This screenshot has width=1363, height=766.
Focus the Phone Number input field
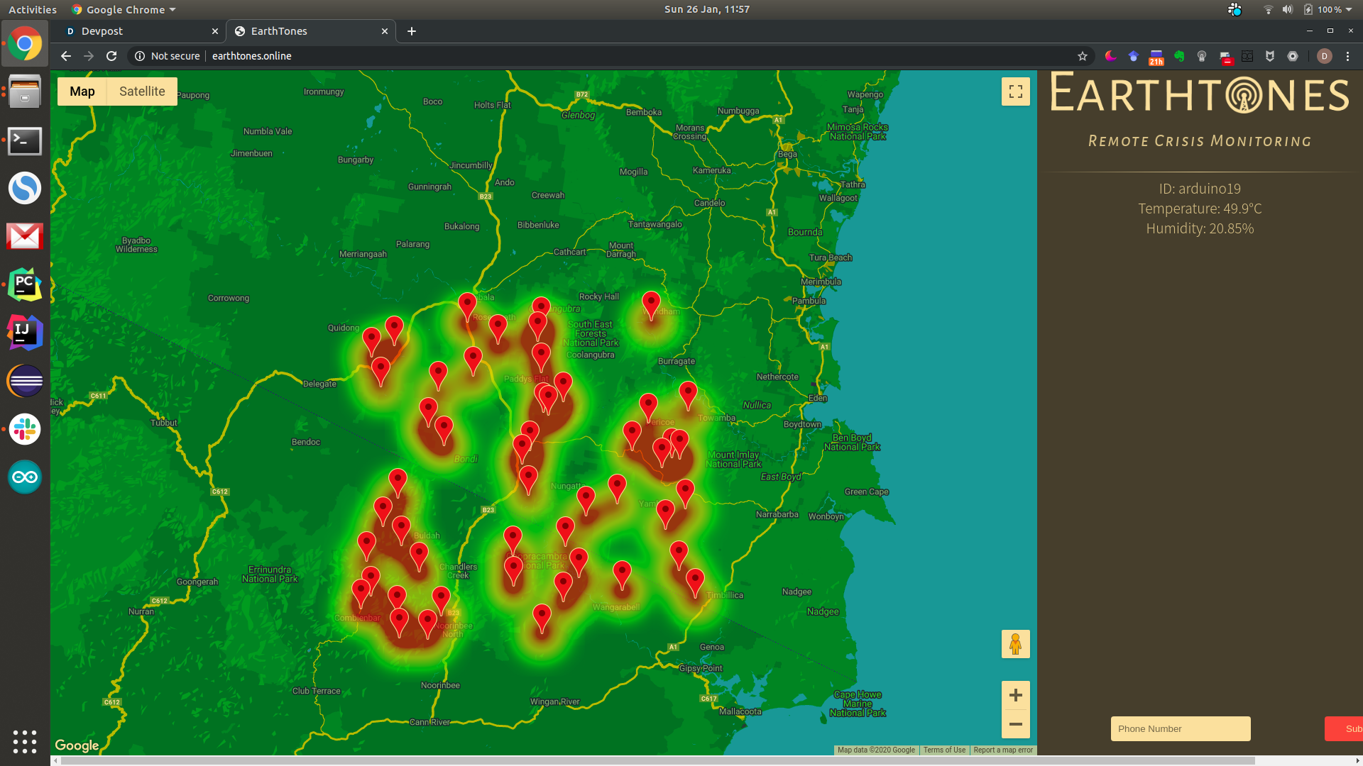1180,728
